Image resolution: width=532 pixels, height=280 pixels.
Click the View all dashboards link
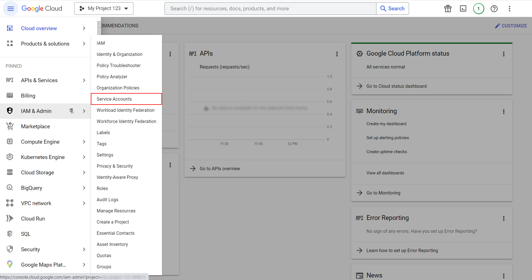pyautogui.click(x=385, y=173)
